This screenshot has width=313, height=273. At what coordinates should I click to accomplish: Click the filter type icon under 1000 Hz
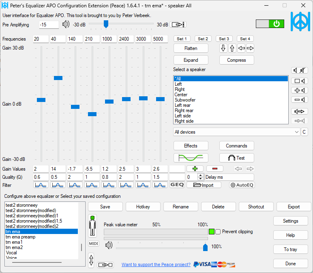click(x=109, y=185)
